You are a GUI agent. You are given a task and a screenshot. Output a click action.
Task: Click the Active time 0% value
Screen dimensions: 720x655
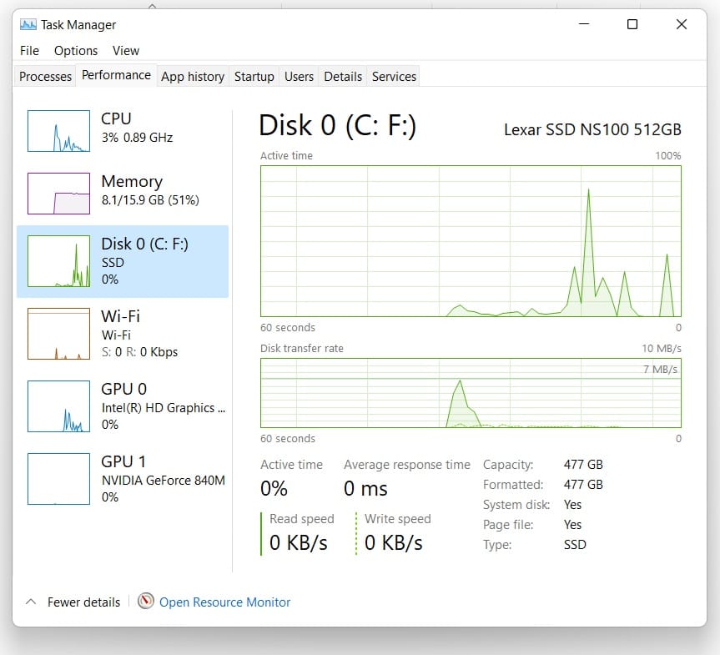(x=274, y=488)
